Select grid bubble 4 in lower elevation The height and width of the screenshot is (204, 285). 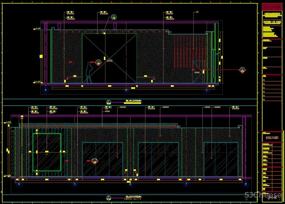(x=19, y=184)
